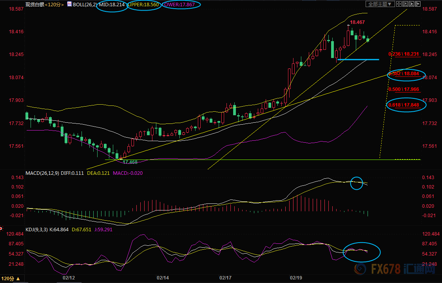
Task: Click the BOLL indicator chart icon
Action: tap(69, 4)
